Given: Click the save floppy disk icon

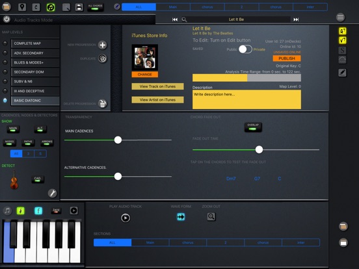Looking at the screenshot, I should click(x=79, y=7).
